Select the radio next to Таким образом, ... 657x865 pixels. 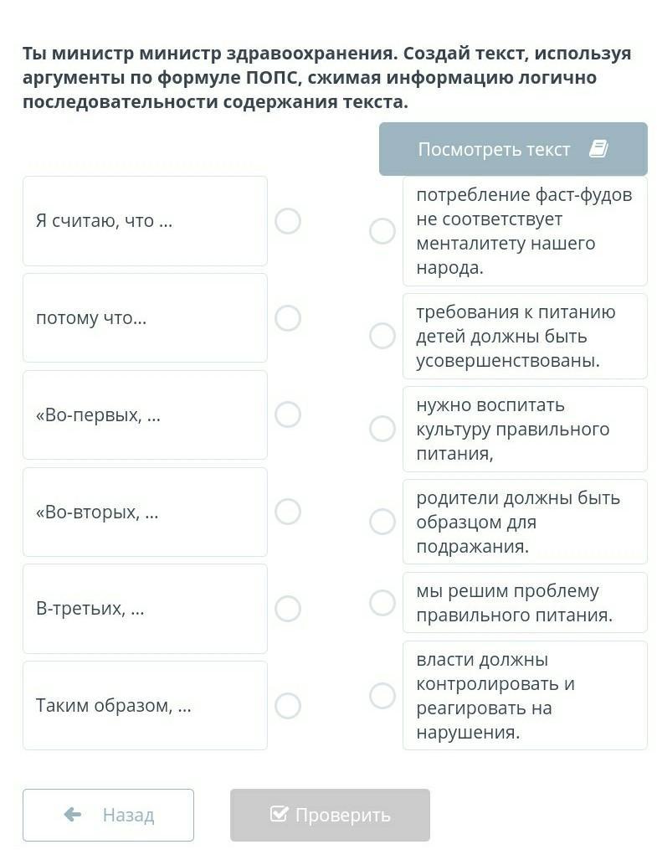[x=288, y=706]
